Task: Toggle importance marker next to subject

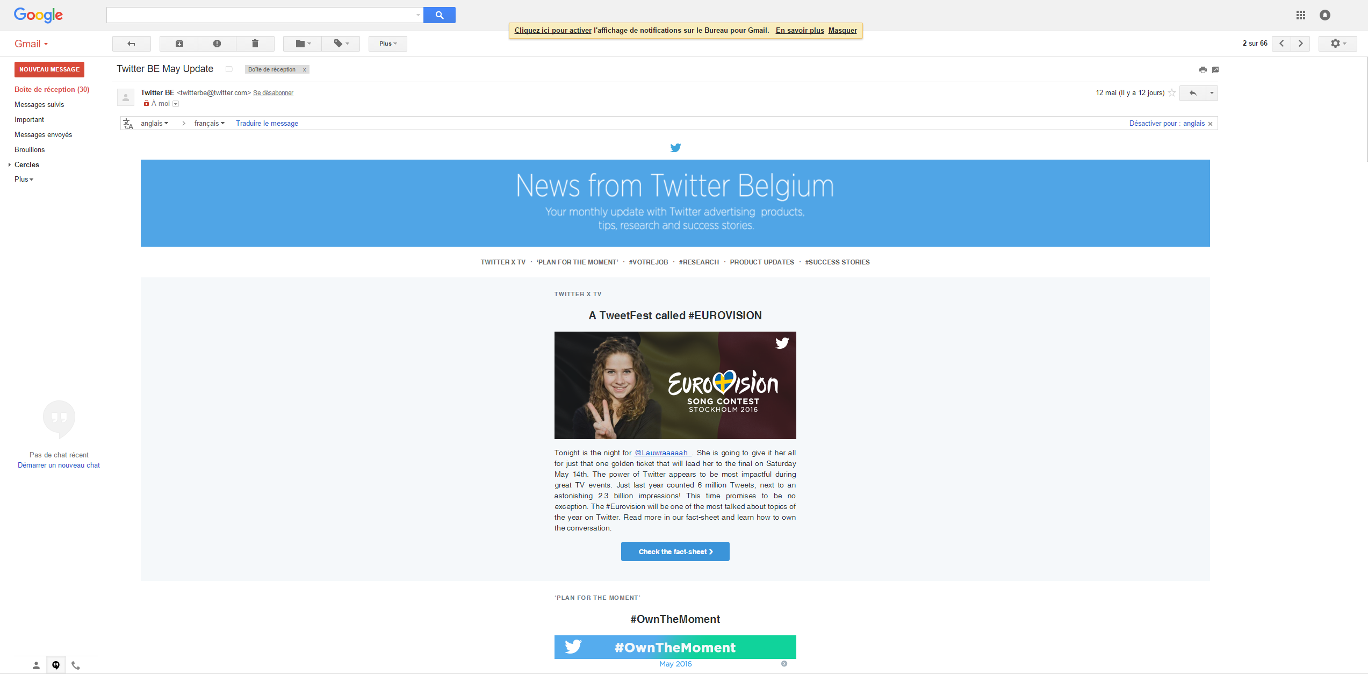Action: click(229, 69)
